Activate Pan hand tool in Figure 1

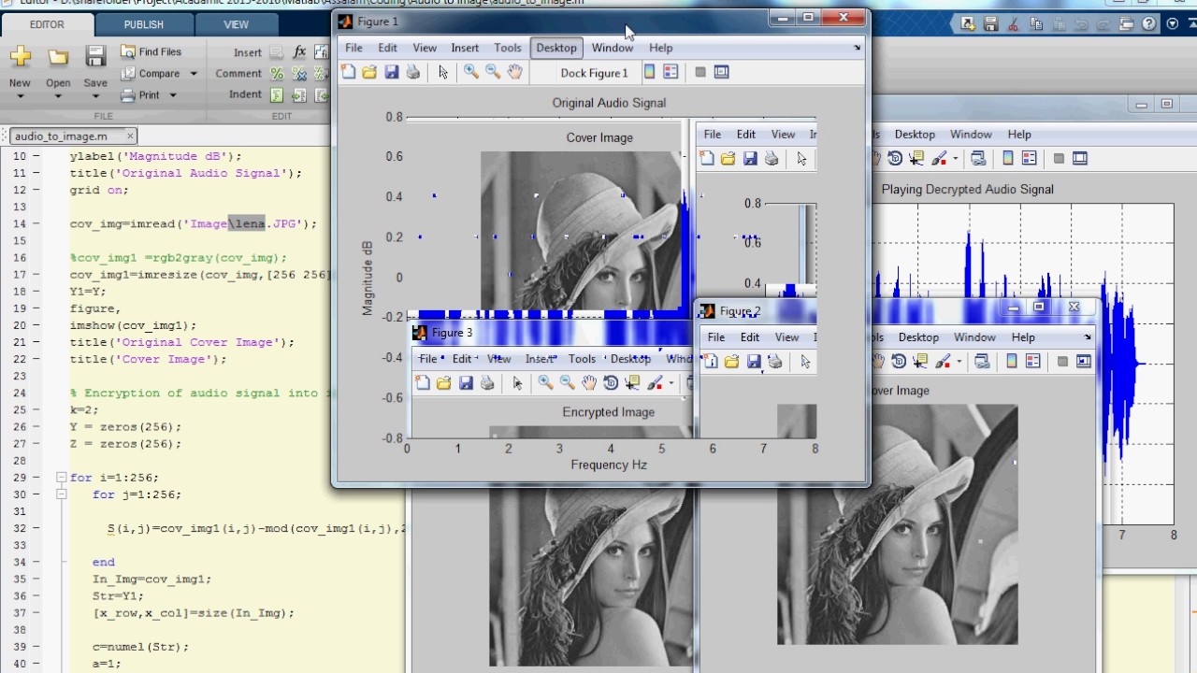[514, 72]
